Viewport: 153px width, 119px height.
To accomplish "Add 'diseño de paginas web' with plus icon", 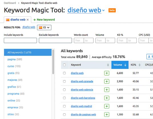I will coord(107,114).
